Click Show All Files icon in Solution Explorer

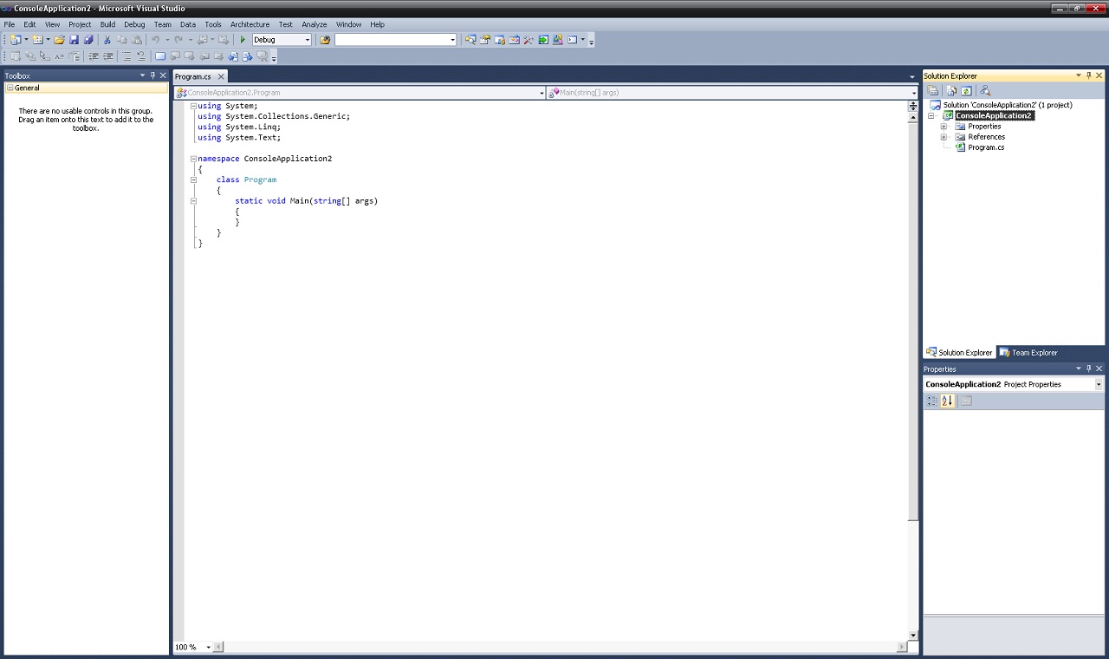click(951, 90)
